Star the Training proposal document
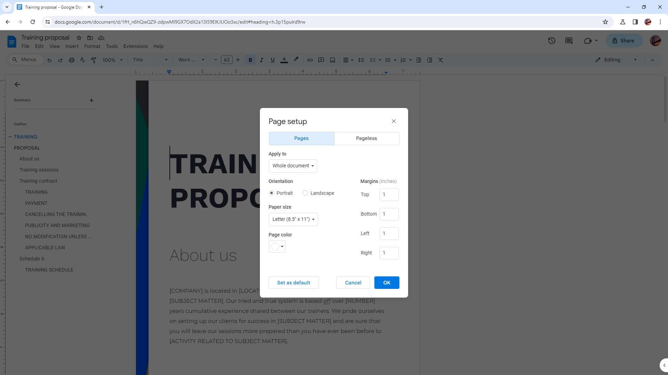This screenshot has width=668, height=375. coord(79,38)
